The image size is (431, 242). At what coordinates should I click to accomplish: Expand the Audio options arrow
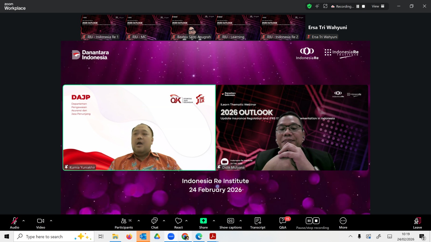(24, 221)
